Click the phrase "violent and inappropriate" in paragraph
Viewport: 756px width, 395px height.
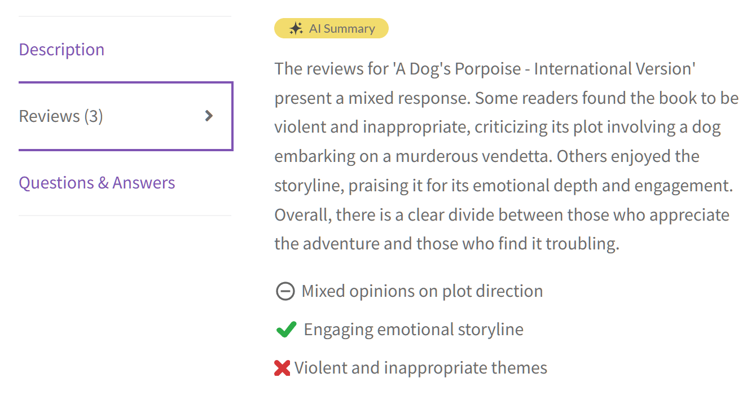tap(371, 127)
